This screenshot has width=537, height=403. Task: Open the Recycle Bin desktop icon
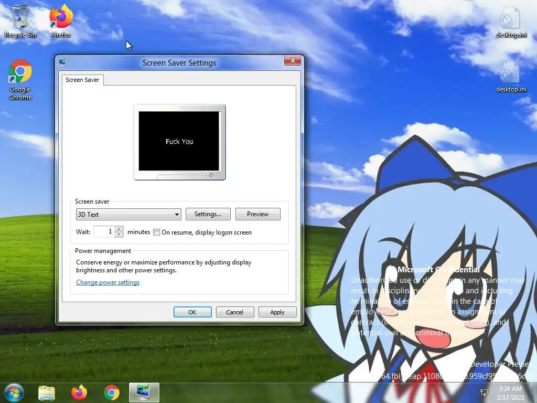pyautogui.click(x=20, y=22)
